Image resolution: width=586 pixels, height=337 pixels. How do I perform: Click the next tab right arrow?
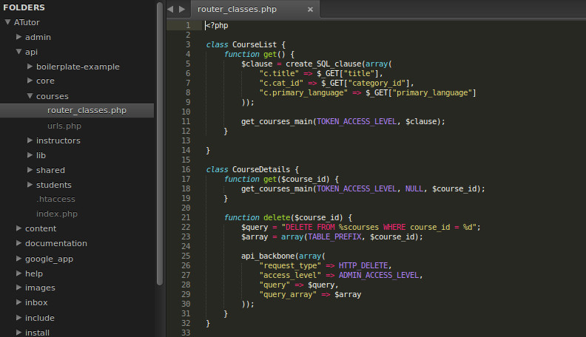182,10
